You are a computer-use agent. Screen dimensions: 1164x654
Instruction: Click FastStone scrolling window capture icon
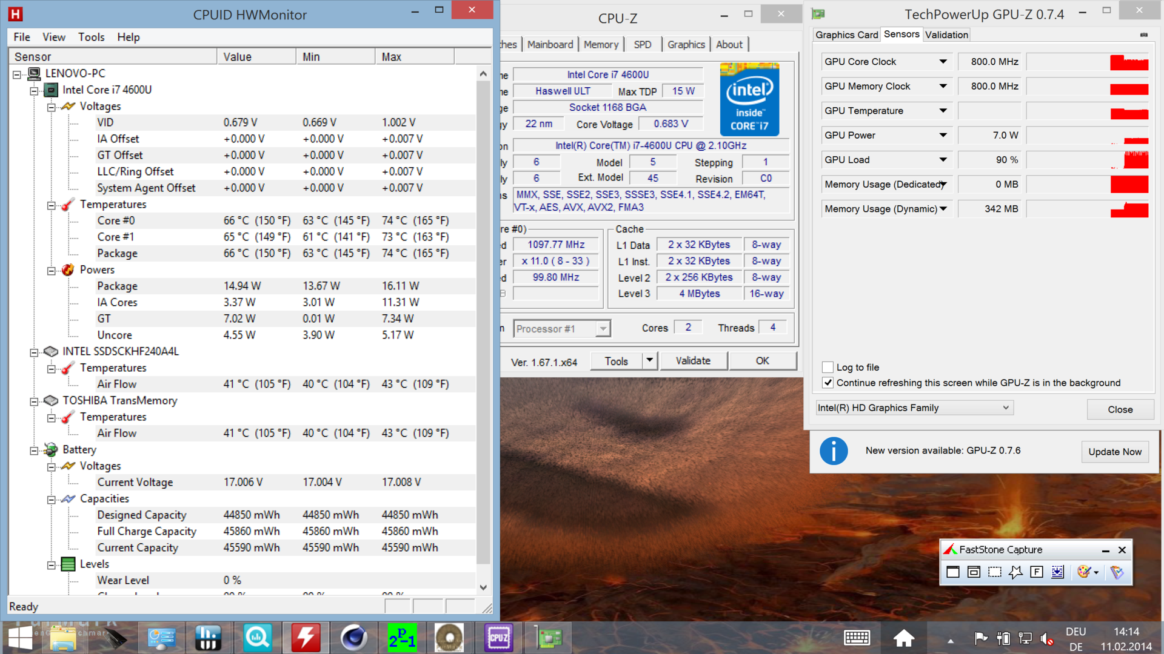point(1057,572)
